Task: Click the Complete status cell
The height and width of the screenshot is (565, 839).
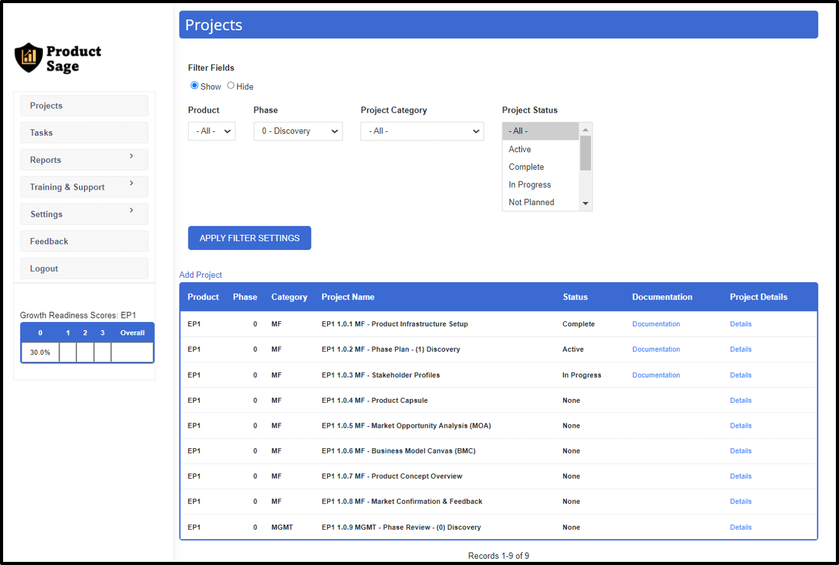Action: [x=579, y=324]
